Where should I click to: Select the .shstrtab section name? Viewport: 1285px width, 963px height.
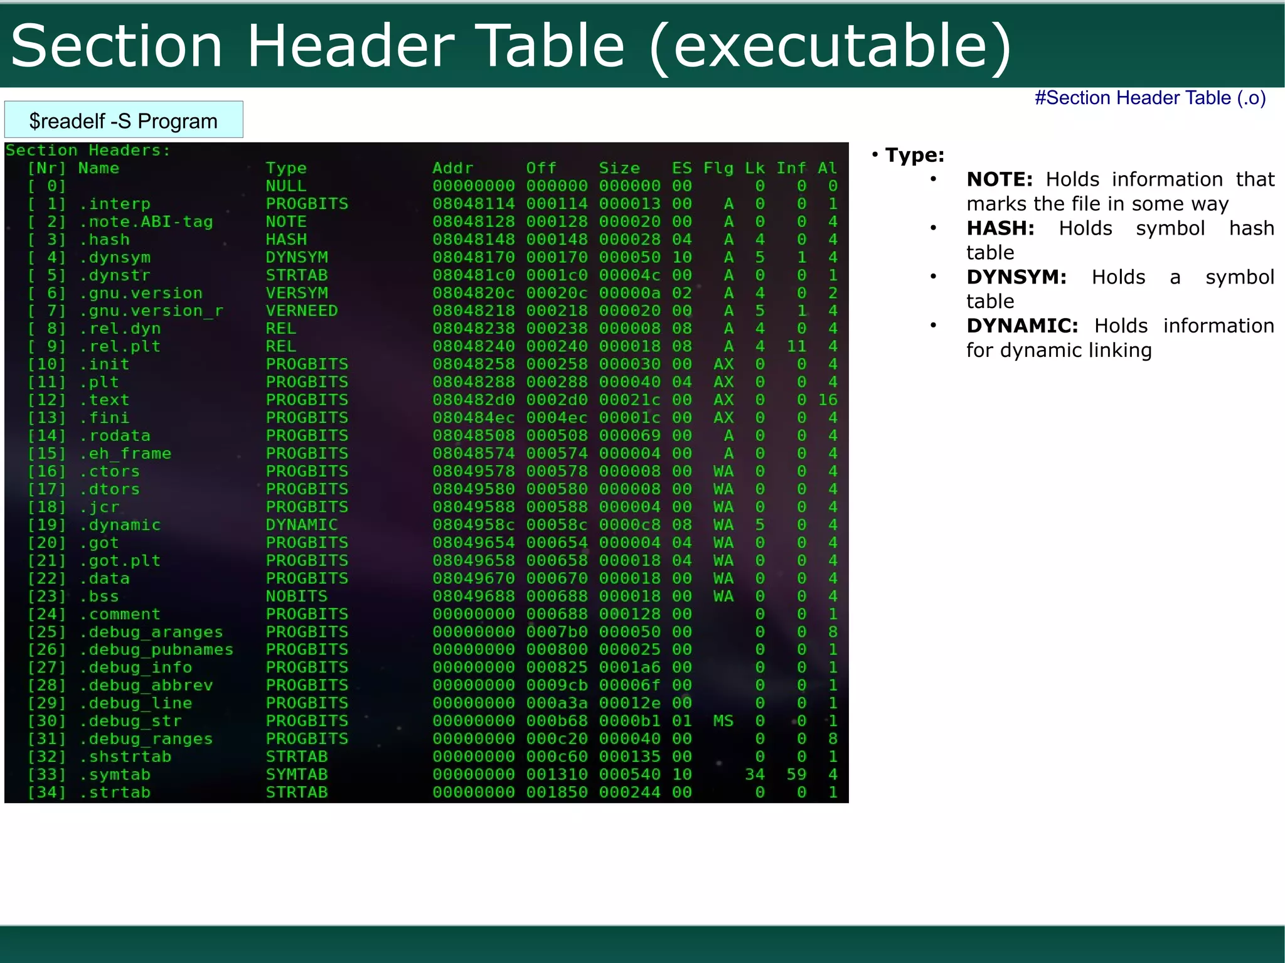click(x=125, y=757)
